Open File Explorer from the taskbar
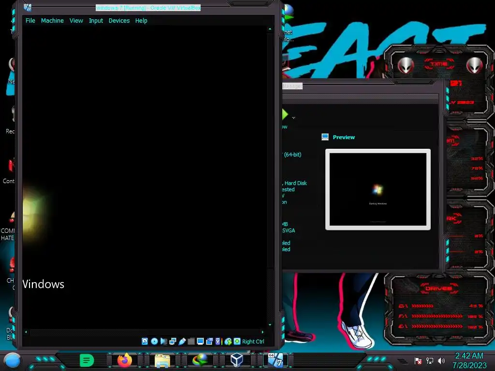 pyautogui.click(x=162, y=361)
